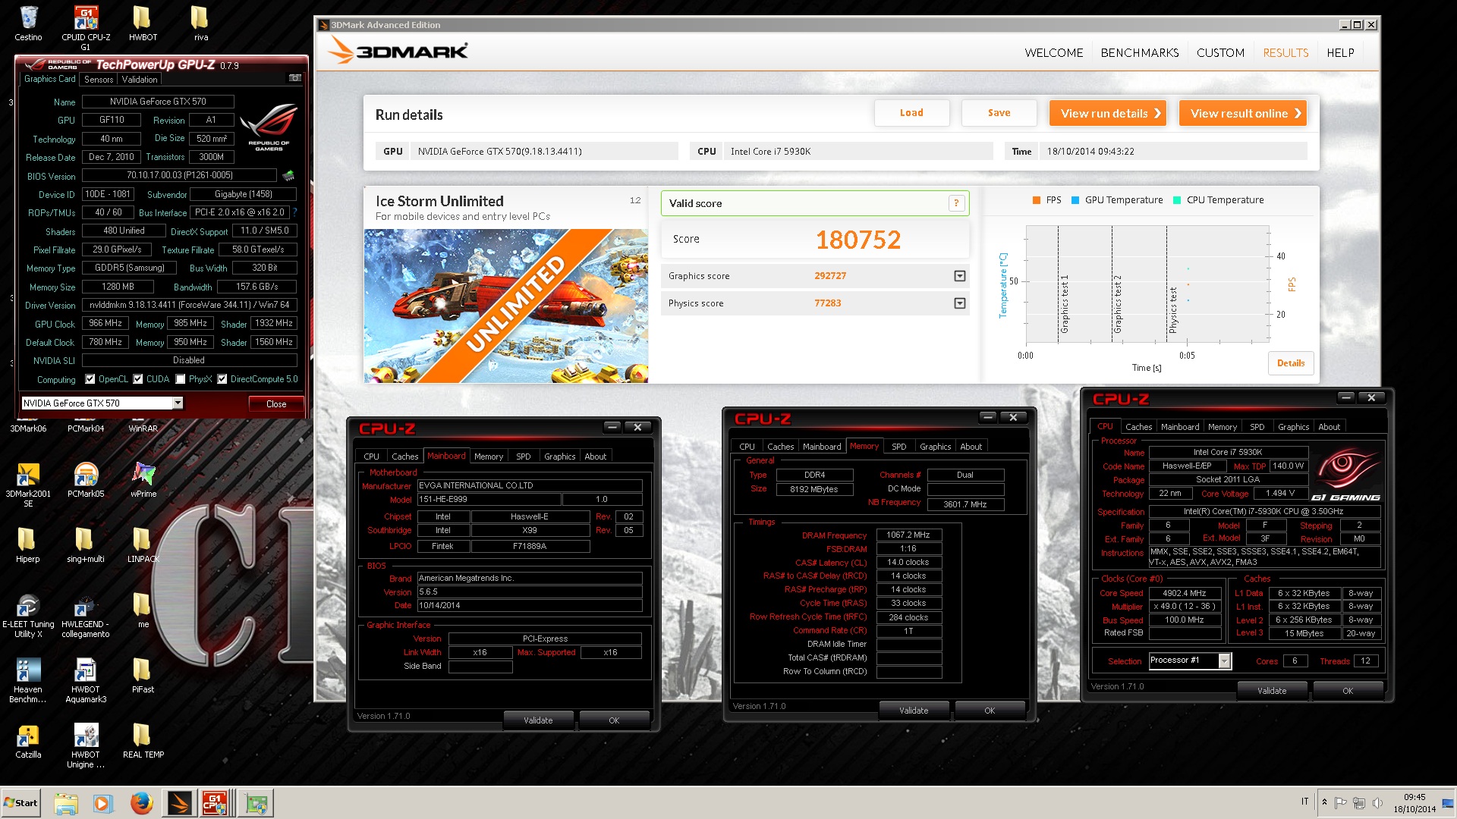The width and height of the screenshot is (1457, 819).
Task: Show hidden tray icons arrow
Action: pyautogui.click(x=1325, y=802)
